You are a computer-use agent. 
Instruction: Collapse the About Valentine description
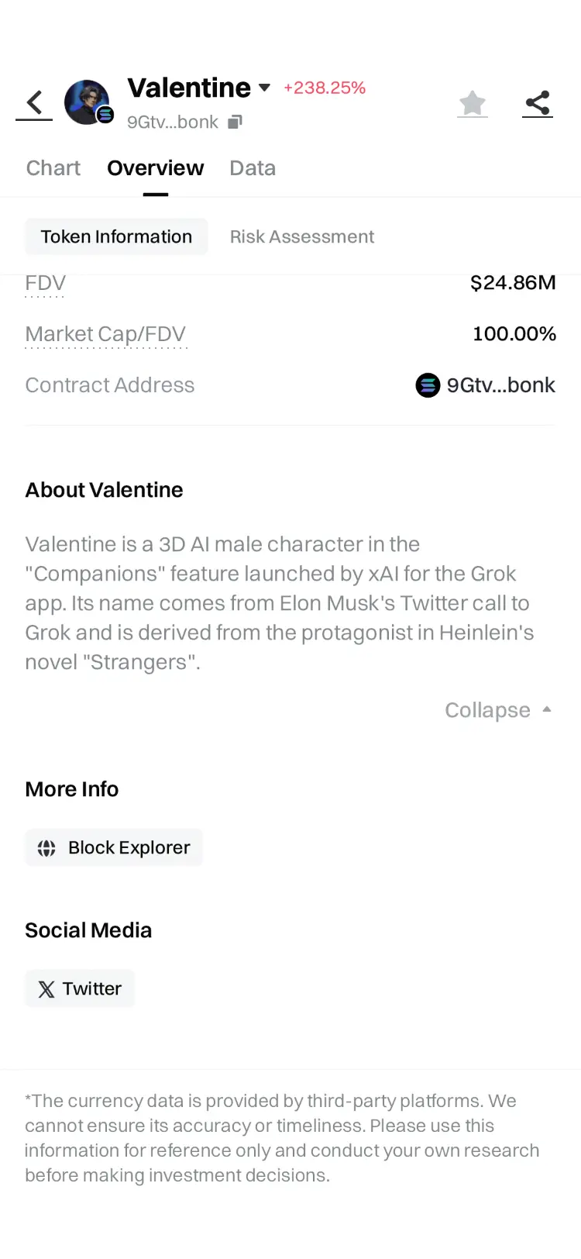click(498, 710)
